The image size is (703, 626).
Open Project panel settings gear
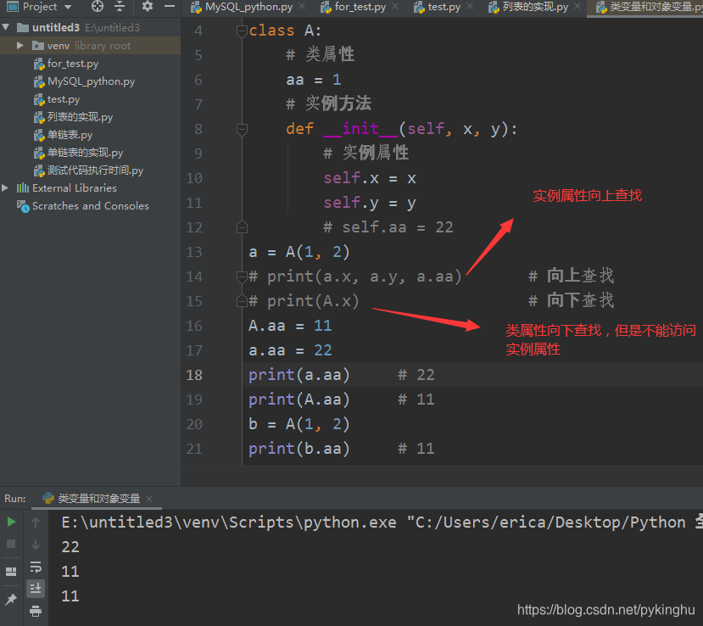(147, 6)
